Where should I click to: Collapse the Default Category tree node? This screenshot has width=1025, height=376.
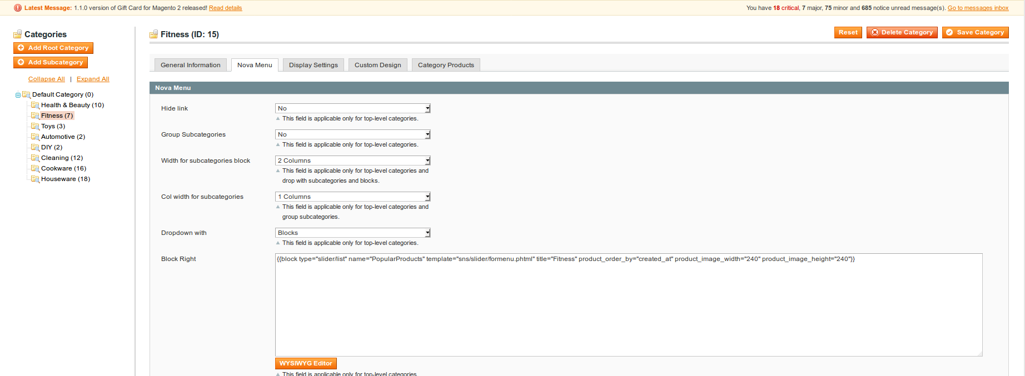(18, 95)
